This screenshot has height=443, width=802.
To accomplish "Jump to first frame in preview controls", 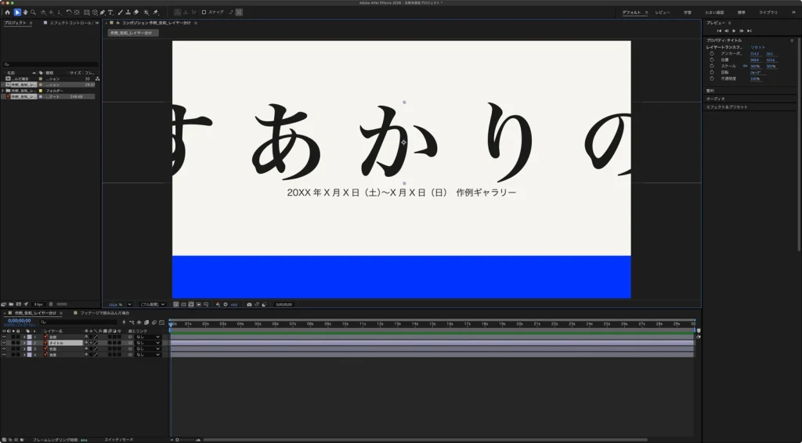I will click(x=719, y=31).
